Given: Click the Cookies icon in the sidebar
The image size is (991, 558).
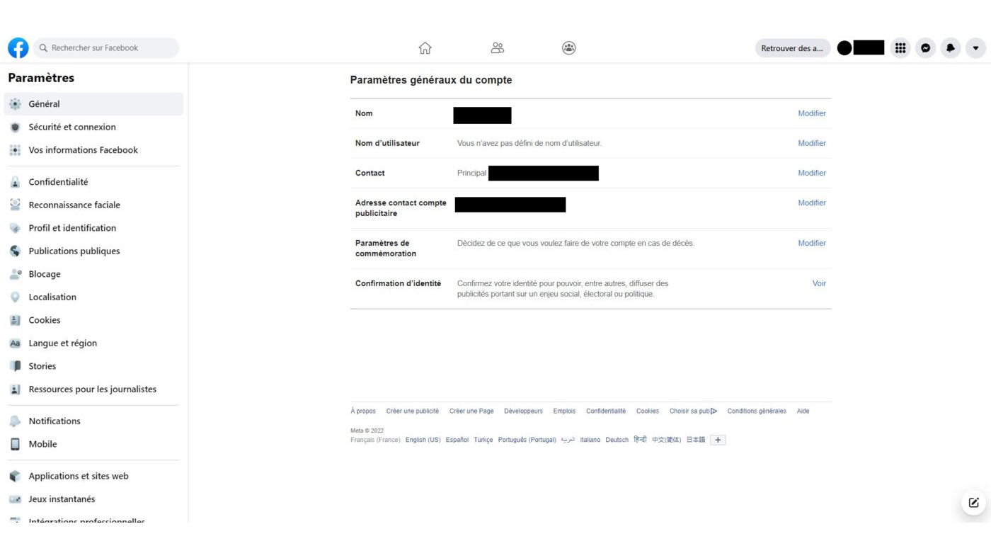Looking at the screenshot, I should click(x=16, y=320).
